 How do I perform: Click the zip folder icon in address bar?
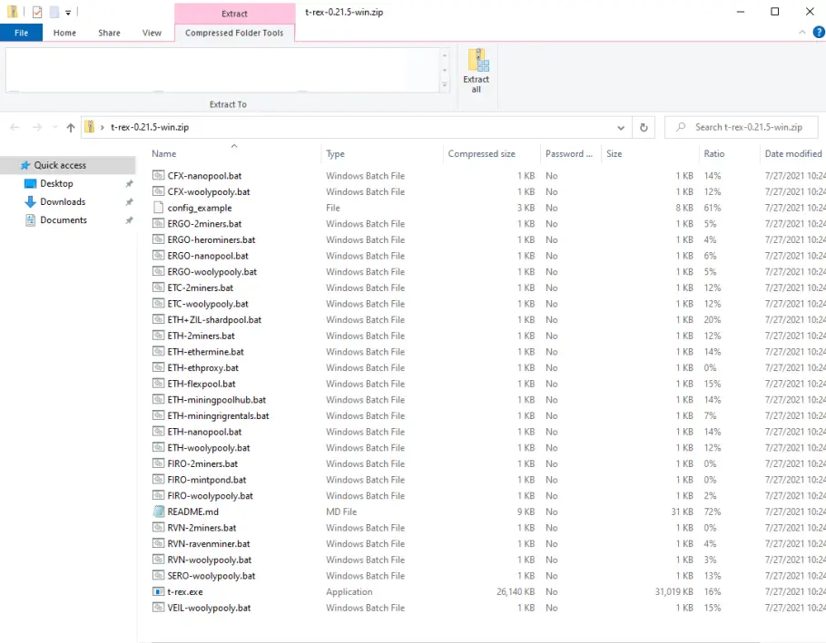90,127
